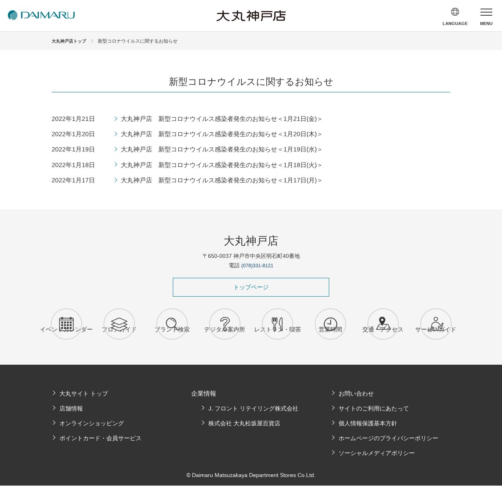
Task: Click the Daimaru logo
Action: coord(41,15)
